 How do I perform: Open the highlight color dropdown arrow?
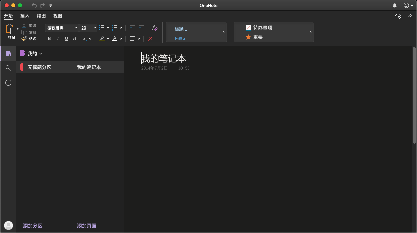pos(108,39)
